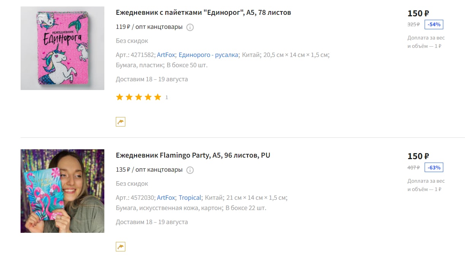Screen dimensions: 465x256
Task: Click the info icon beside 135 ₽ wholesale price
Action: 190,170
